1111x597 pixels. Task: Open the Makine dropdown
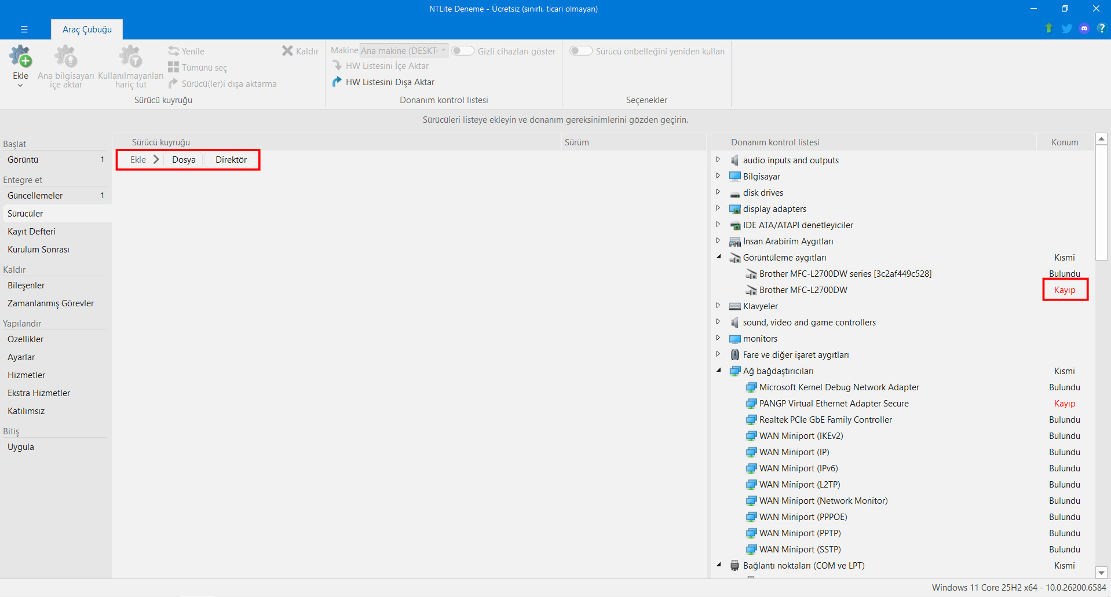[x=404, y=50]
